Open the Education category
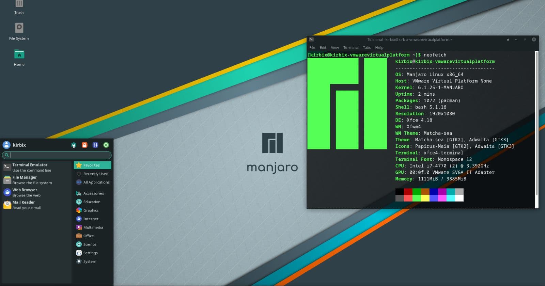545x286 pixels. (92, 202)
